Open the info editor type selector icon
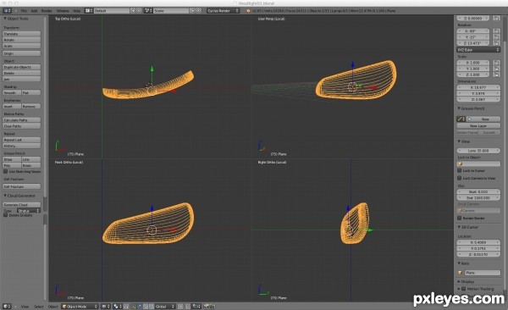 click(x=7, y=11)
